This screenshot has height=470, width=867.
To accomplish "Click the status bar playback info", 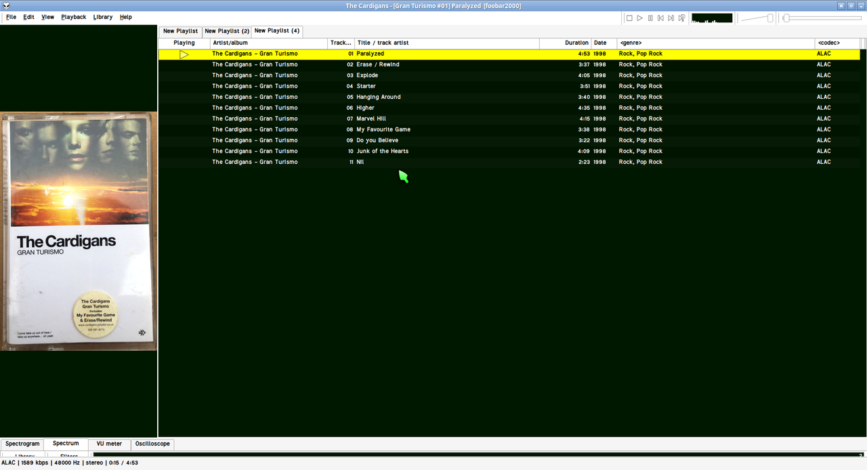I will [x=70, y=463].
